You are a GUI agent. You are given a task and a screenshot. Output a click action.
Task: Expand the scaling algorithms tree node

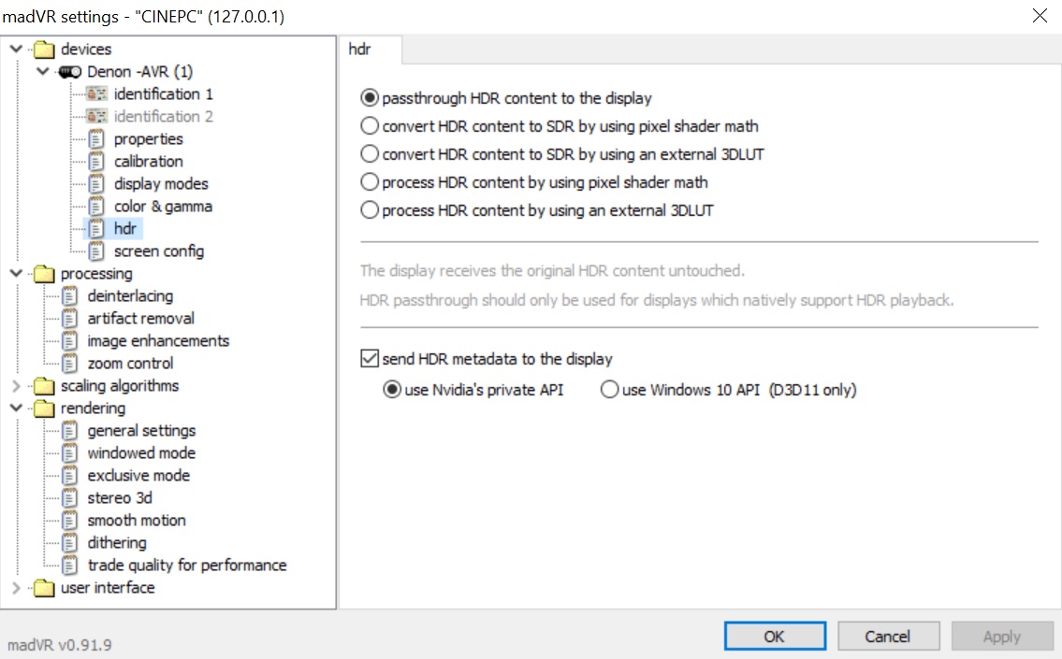16,386
